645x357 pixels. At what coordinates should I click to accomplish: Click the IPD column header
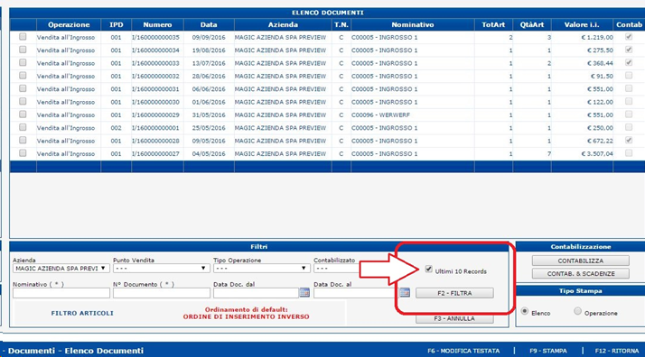click(x=116, y=24)
